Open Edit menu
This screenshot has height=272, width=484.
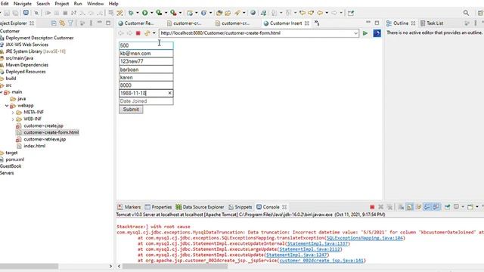click(x=5, y=4)
